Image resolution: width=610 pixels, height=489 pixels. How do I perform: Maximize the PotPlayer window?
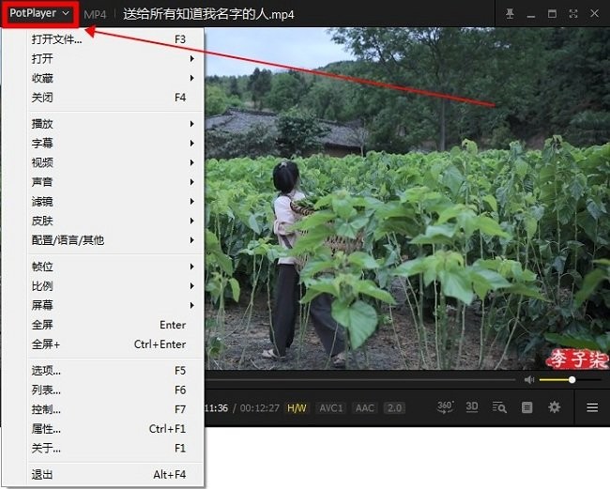coord(552,14)
